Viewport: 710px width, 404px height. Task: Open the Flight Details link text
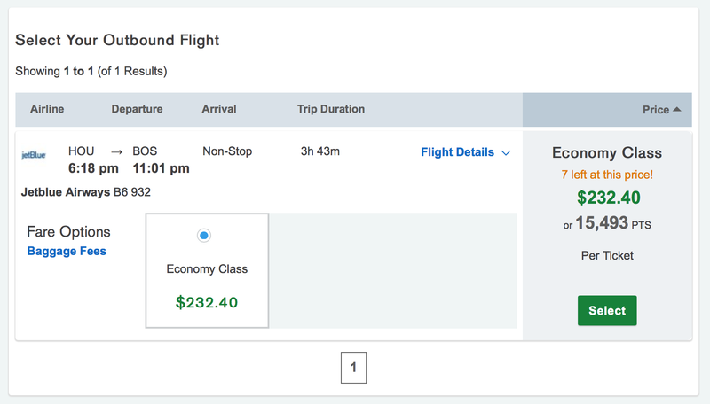(x=457, y=152)
